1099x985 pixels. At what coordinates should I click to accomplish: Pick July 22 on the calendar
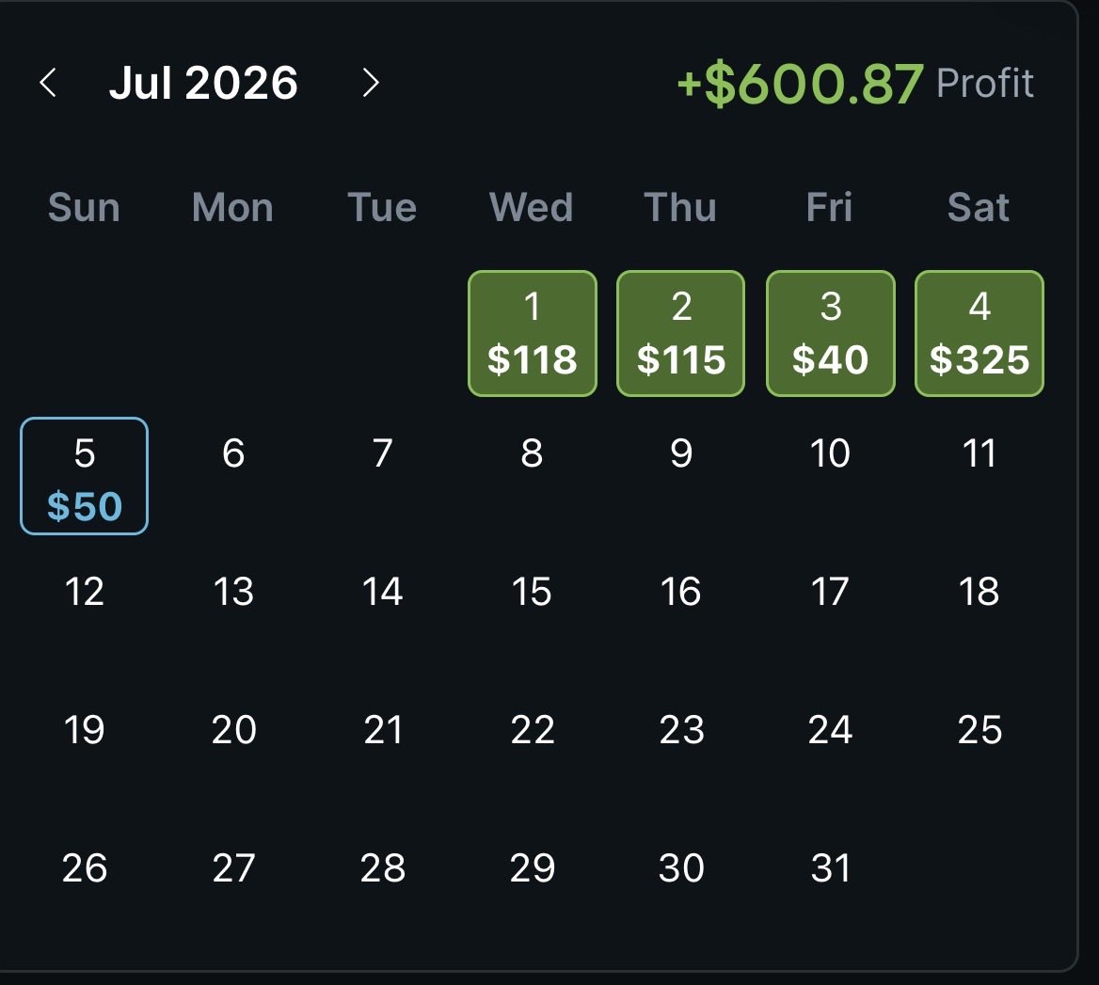click(532, 730)
